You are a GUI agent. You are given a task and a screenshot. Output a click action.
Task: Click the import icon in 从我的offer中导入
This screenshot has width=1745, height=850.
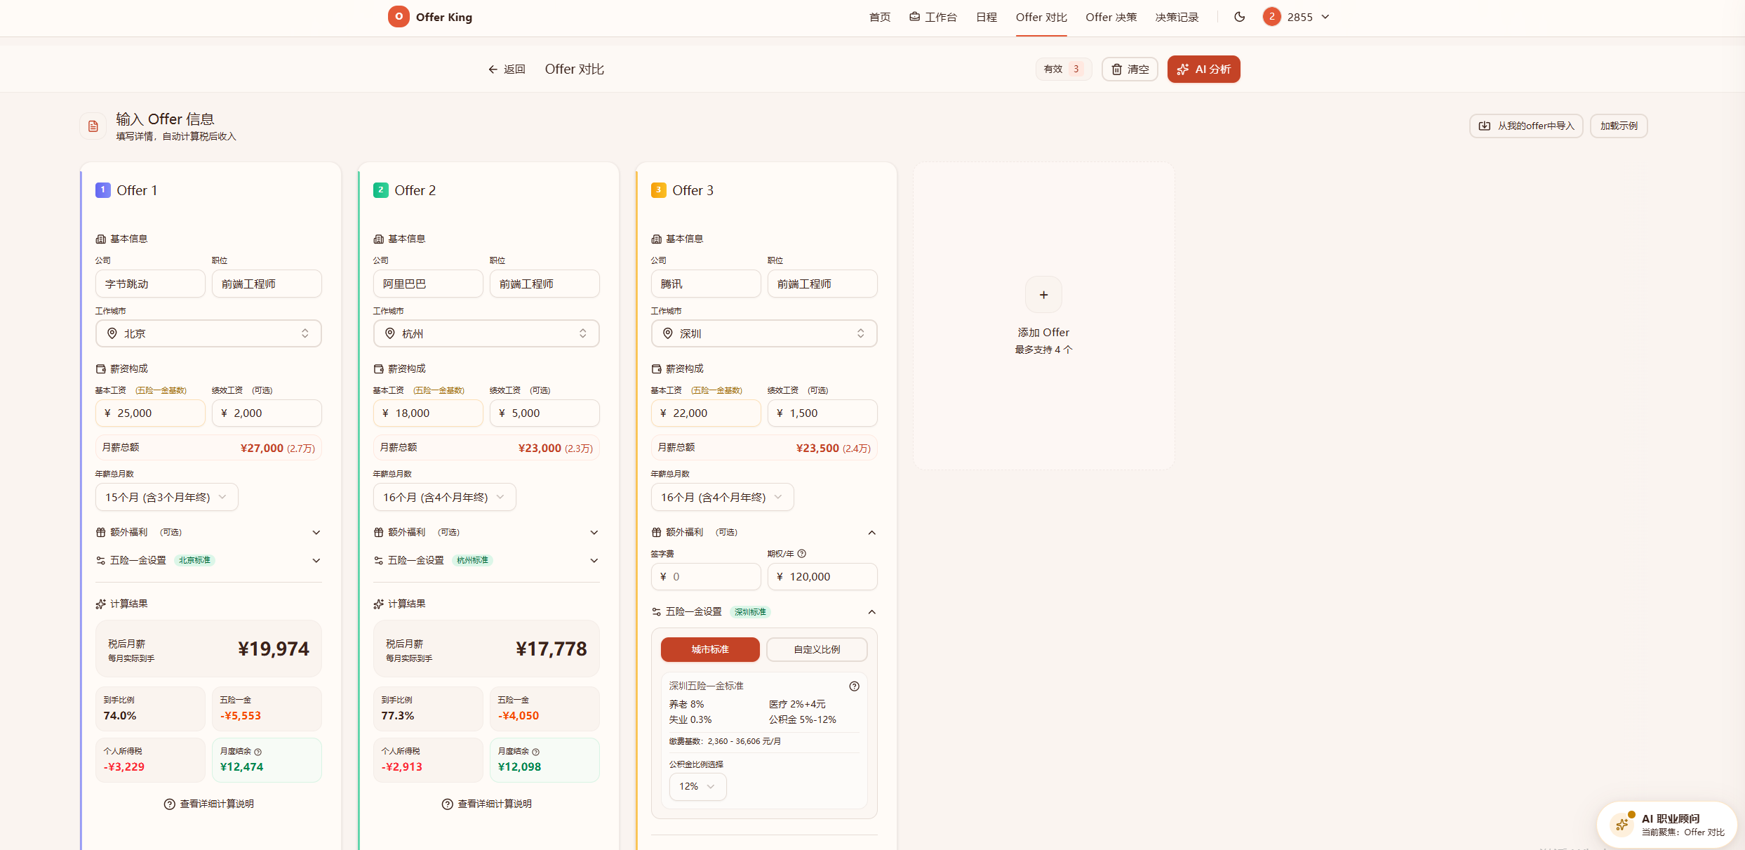click(1485, 126)
